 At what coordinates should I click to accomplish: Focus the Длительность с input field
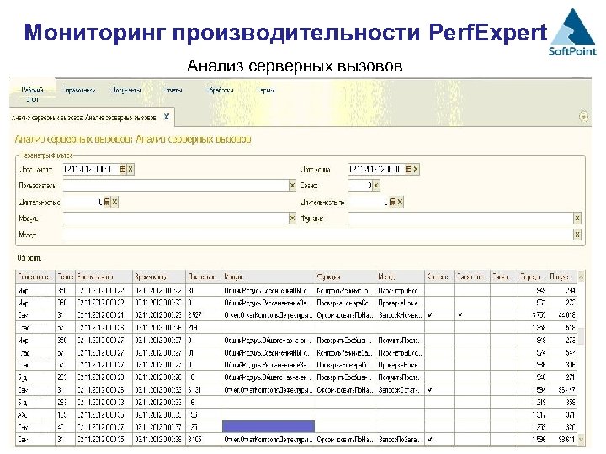pos(82,202)
